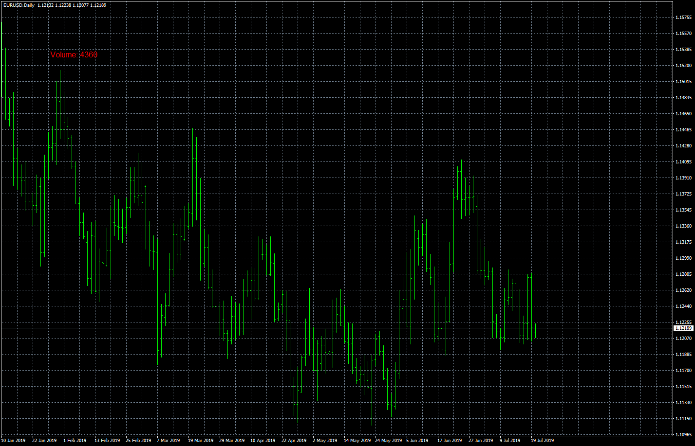Click the 1.14280 price axis label
695x446 pixels.
[x=683, y=146]
